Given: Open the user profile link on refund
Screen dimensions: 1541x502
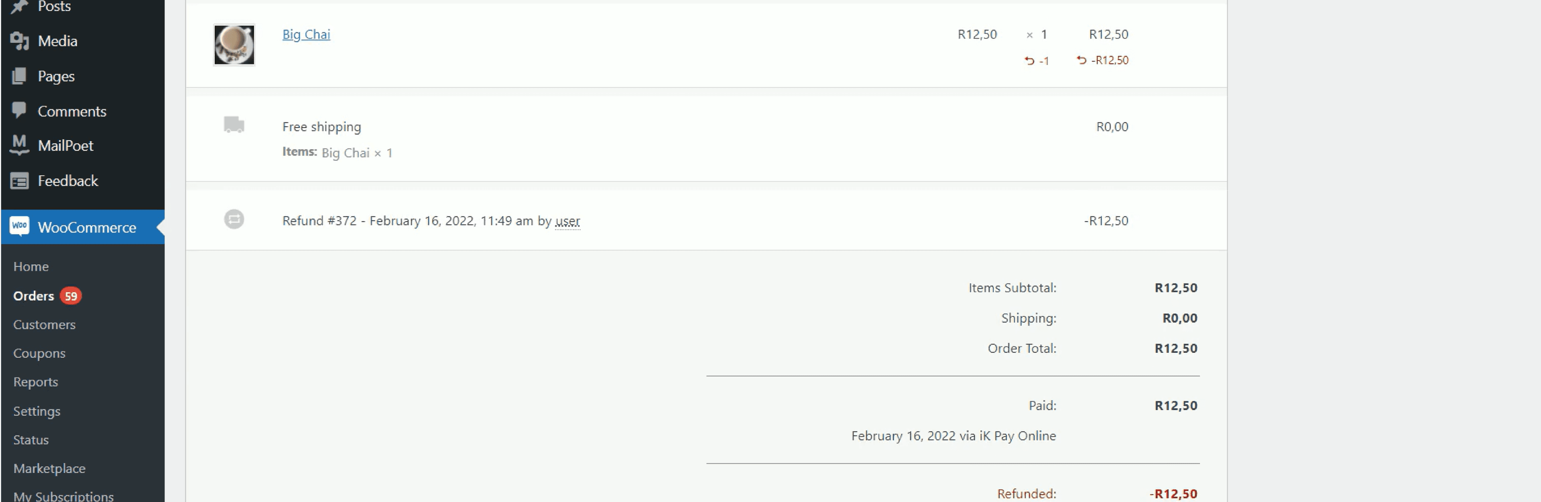Looking at the screenshot, I should 567,221.
